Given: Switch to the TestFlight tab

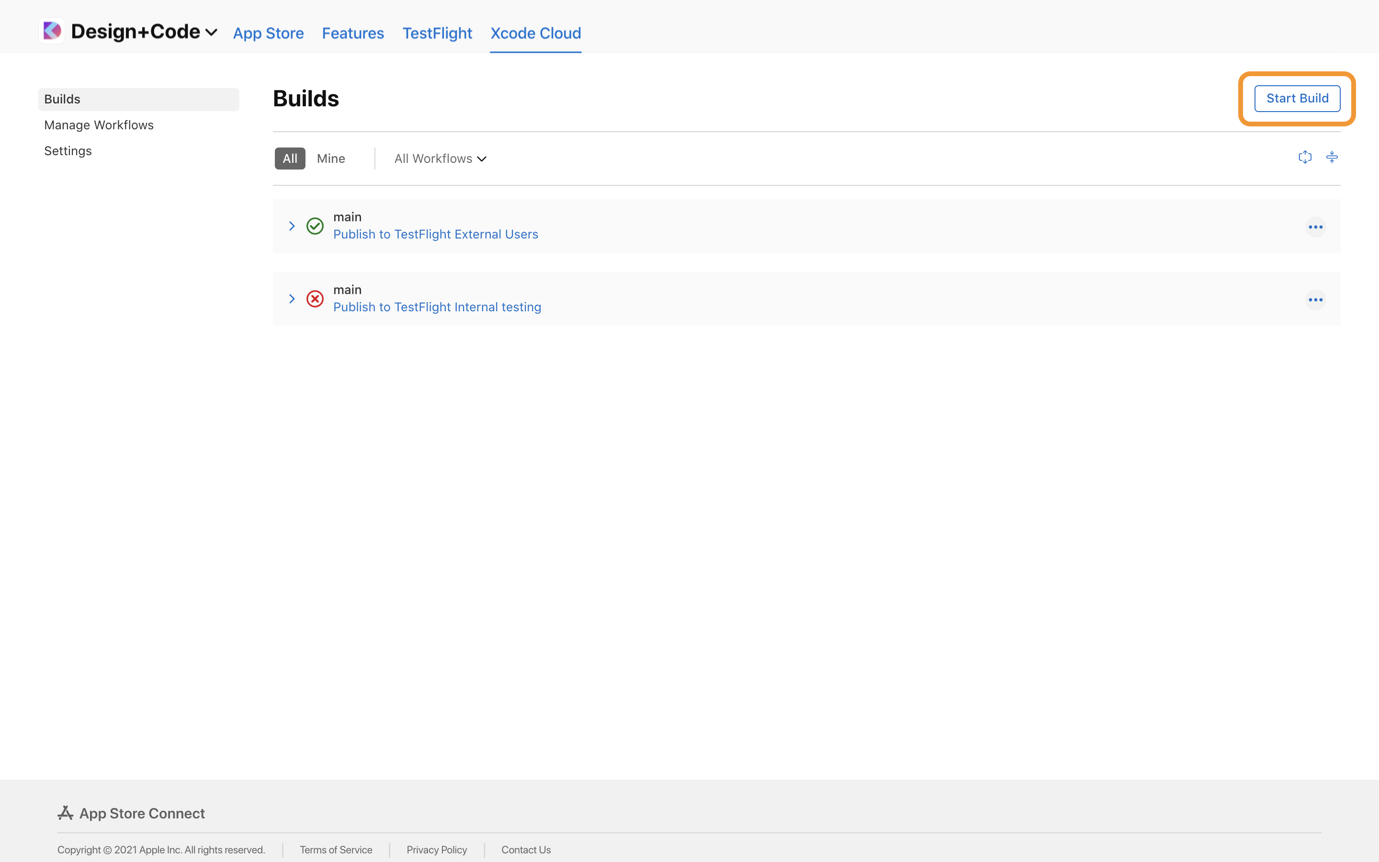Looking at the screenshot, I should (437, 33).
